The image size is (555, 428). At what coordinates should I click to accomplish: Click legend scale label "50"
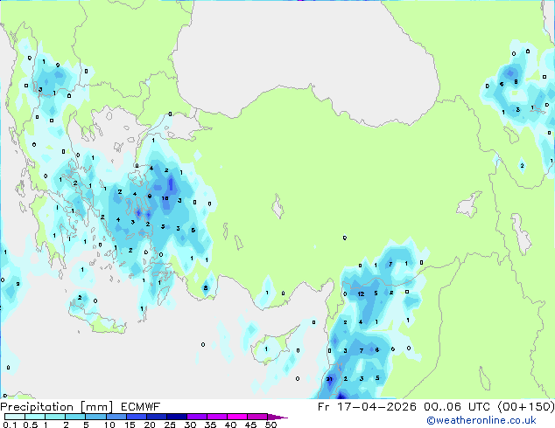(271, 425)
